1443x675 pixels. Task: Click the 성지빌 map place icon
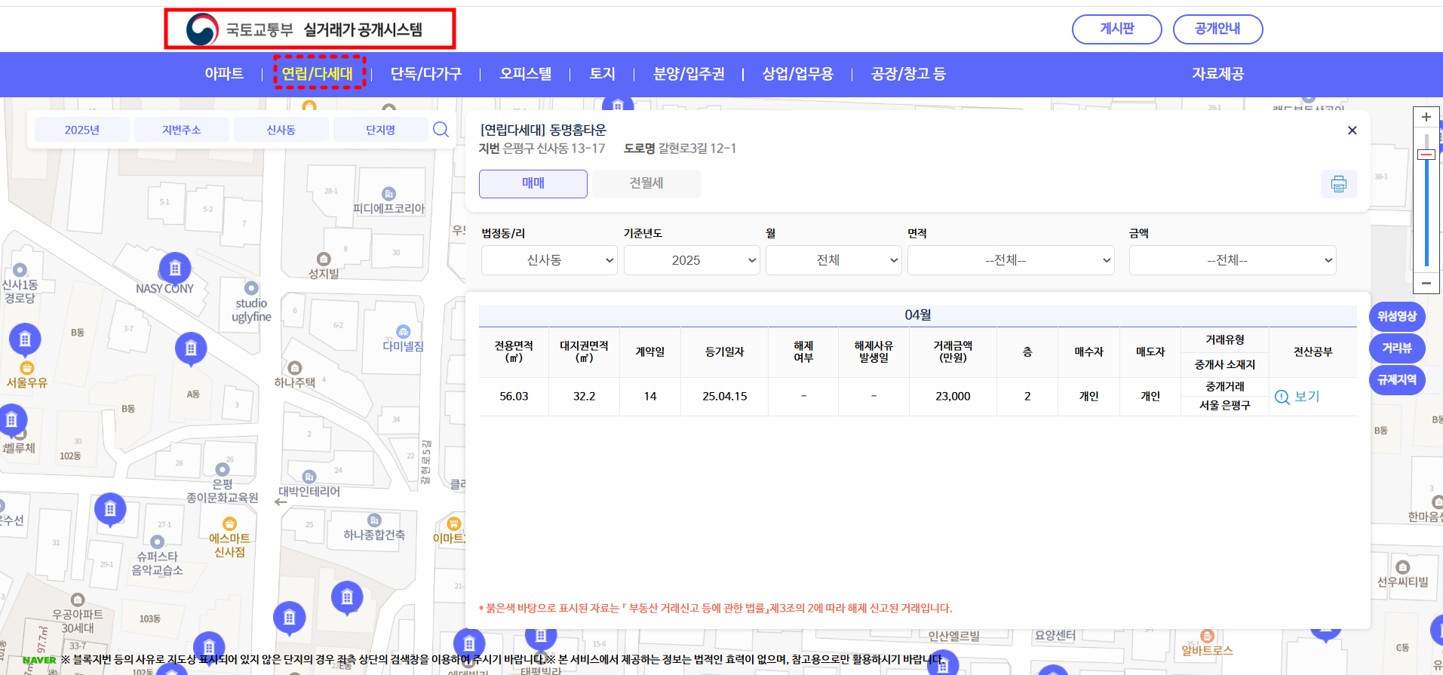click(x=324, y=259)
